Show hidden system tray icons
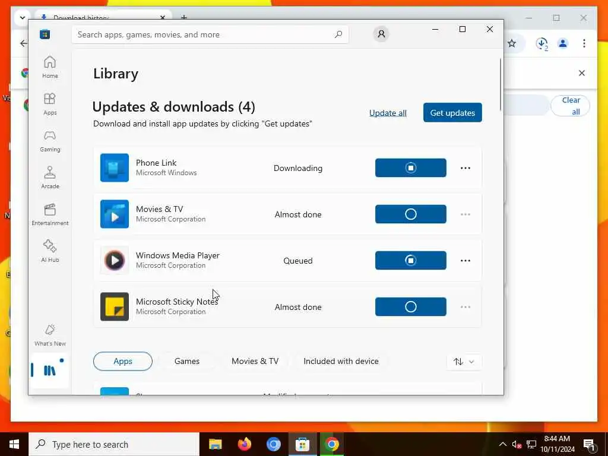Viewport: 608px width, 456px height. click(x=502, y=444)
